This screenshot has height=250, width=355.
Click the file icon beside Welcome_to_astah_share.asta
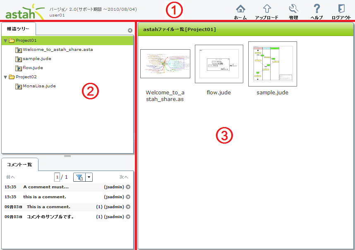(18, 50)
